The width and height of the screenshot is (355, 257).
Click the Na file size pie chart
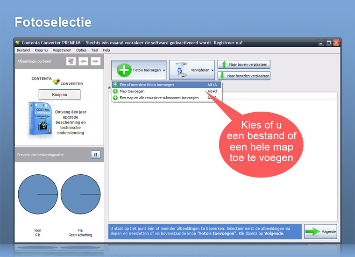(x=80, y=194)
